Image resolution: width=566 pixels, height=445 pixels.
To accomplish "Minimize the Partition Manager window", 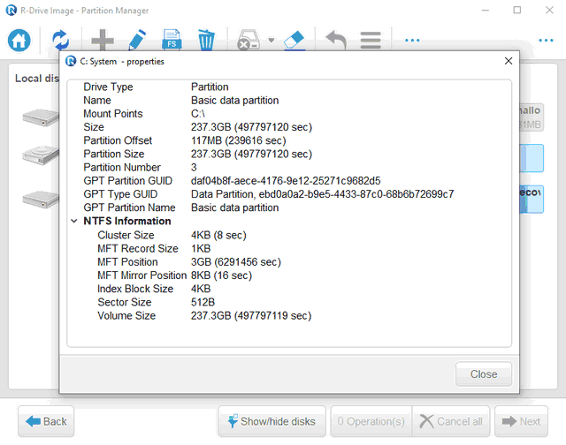I will pyautogui.click(x=486, y=10).
